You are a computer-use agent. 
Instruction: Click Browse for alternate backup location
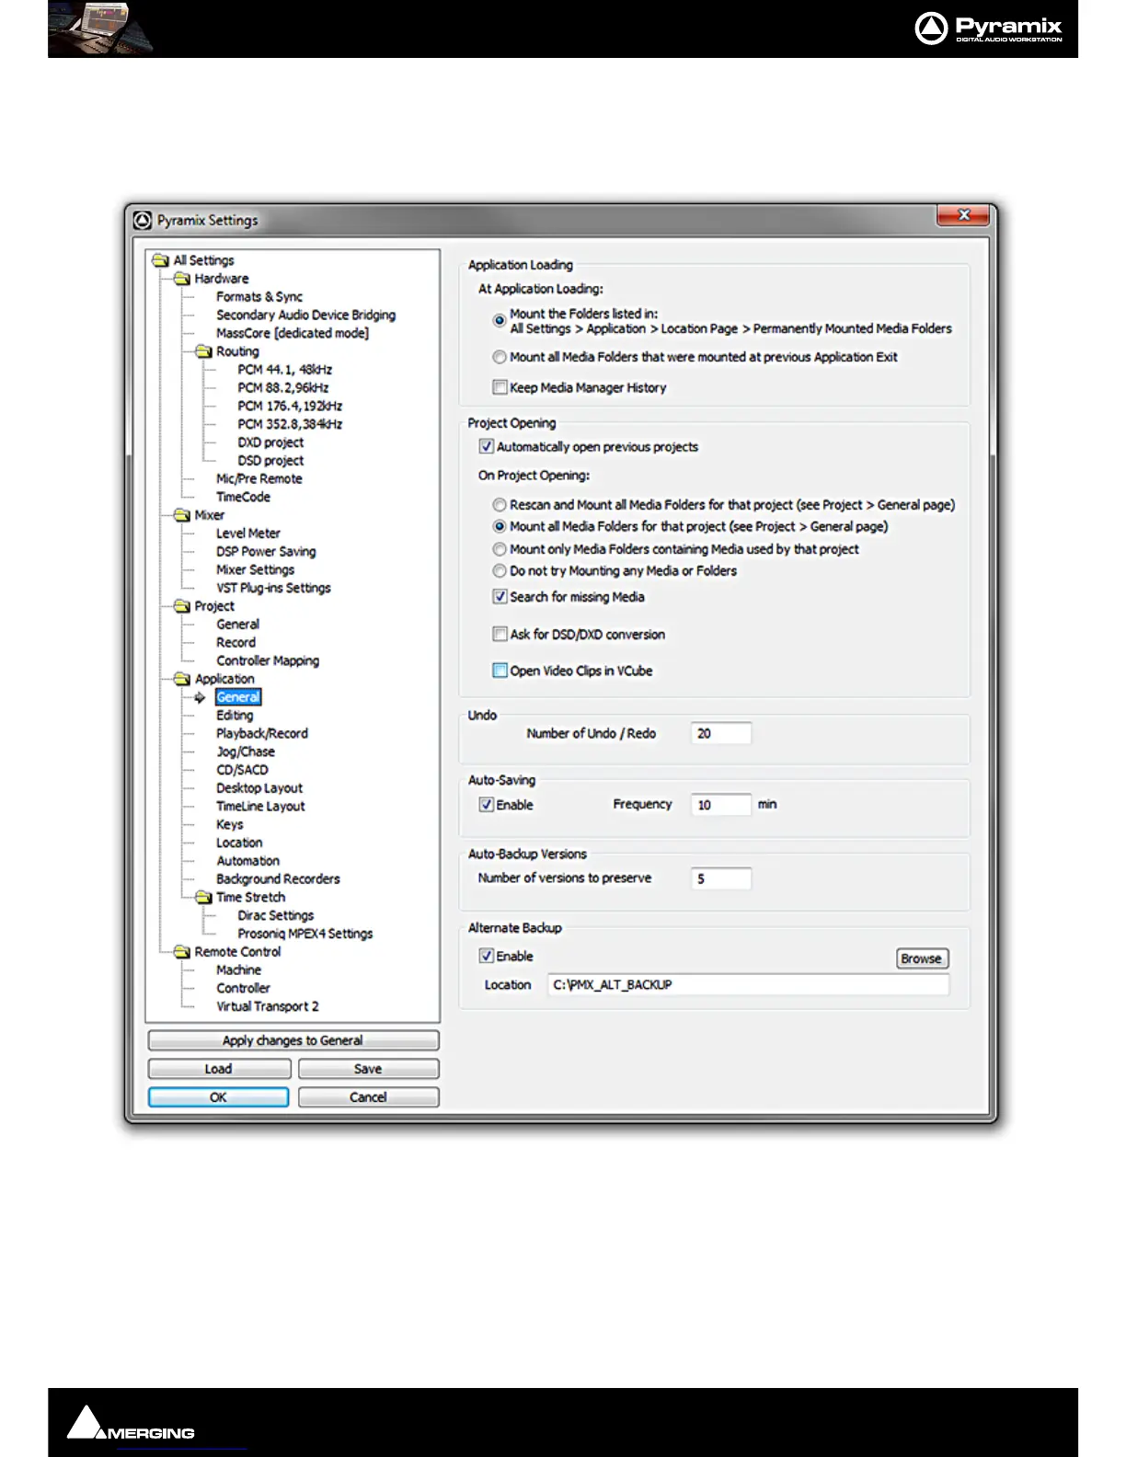tap(922, 958)
